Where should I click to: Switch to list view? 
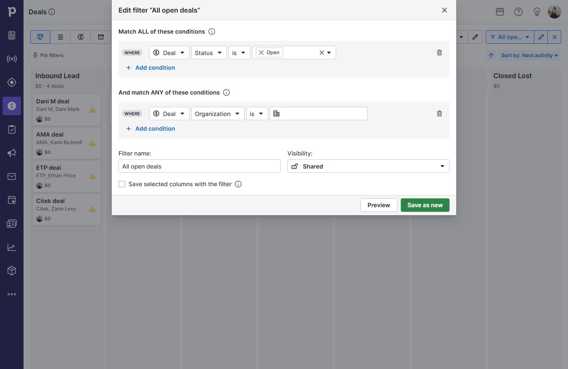[x=60, y=37]
